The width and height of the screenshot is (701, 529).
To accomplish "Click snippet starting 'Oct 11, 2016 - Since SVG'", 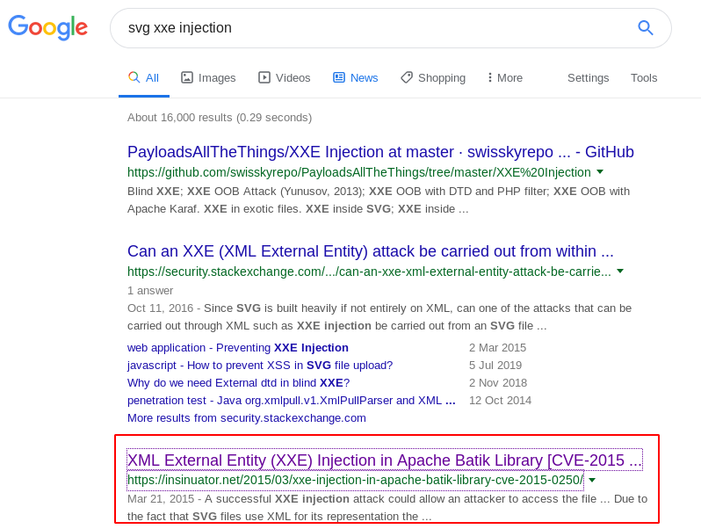I will [x=379, y=317].
